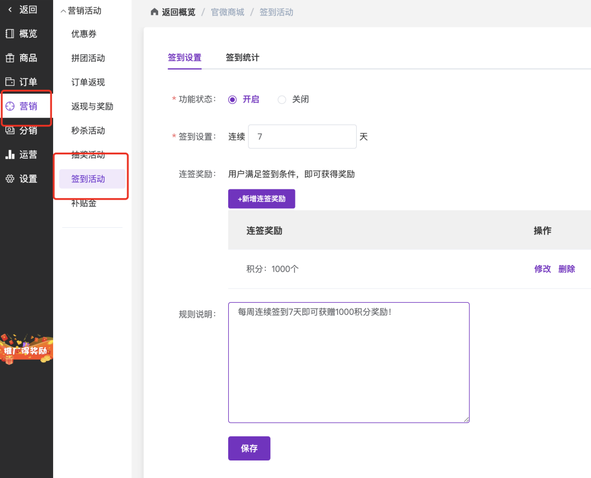Click 删除 link for the 积分 reward
Screen dimensions: 591x478
click(x=566, y=269)
